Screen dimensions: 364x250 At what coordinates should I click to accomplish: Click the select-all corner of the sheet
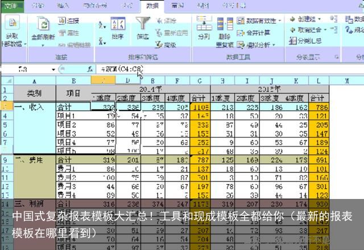(7, 80)
